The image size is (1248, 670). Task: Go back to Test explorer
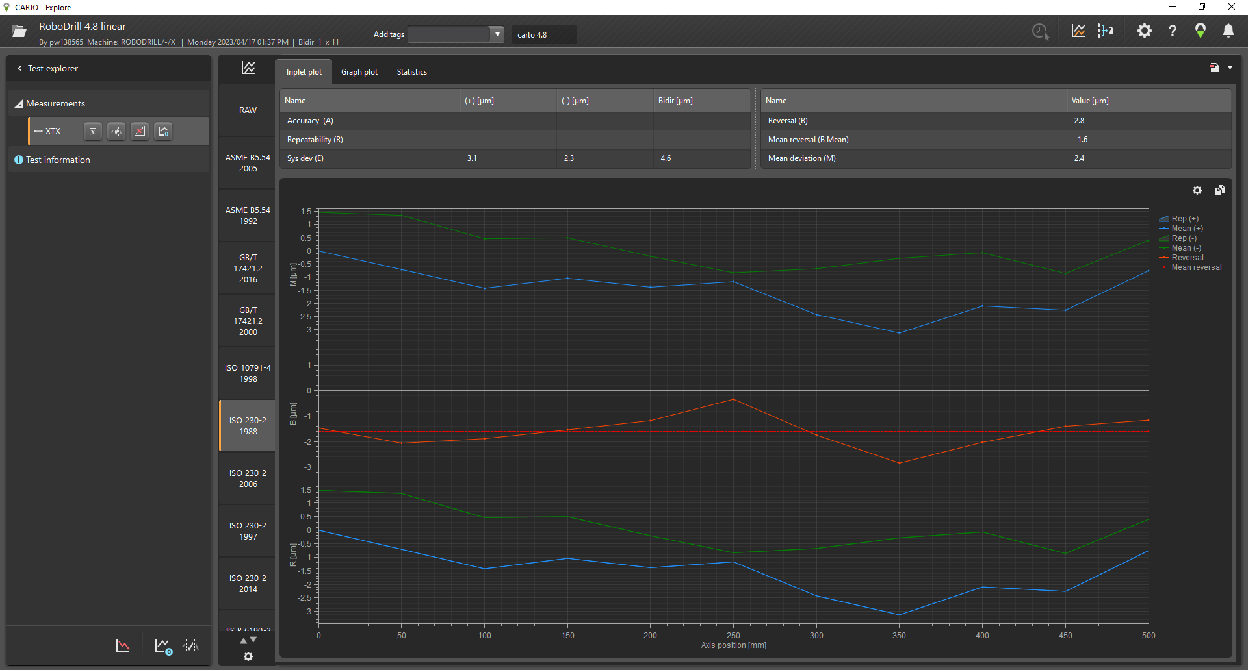tap(47, 68)
